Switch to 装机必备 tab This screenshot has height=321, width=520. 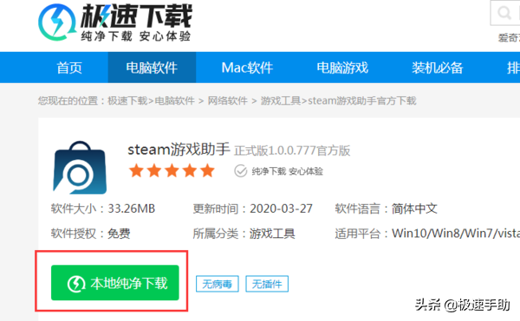(x=438, y=67)
